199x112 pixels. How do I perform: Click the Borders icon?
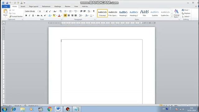pyautogui.click(x=91, y=16)
